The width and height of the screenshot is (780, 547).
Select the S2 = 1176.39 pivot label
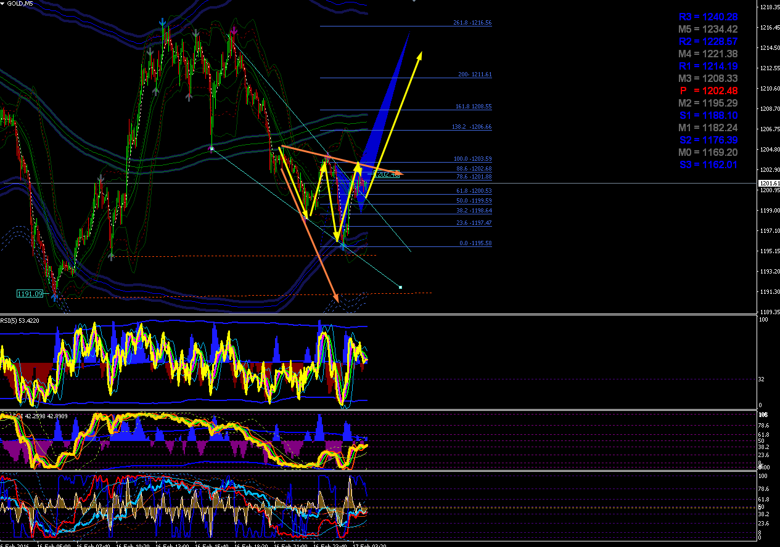click(x=708, y=140)
